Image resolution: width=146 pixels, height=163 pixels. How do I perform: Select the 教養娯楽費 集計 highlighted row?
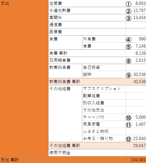[x=97, y=82]
